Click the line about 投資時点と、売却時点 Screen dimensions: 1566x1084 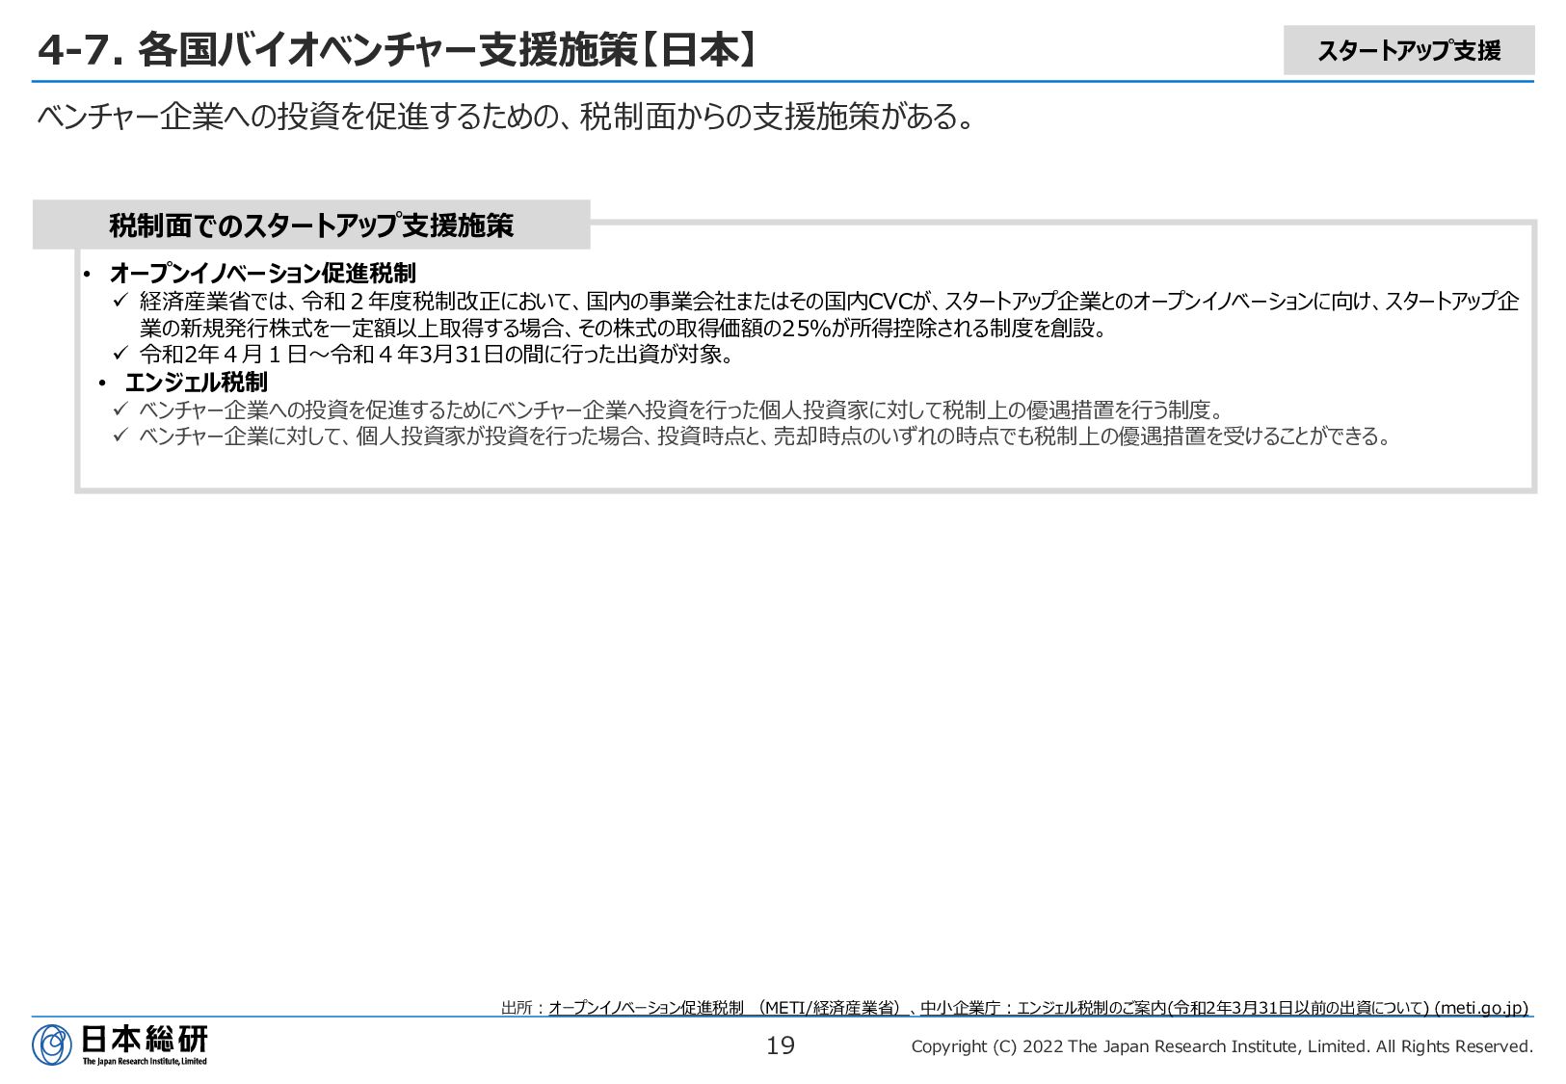coord(766,436)
